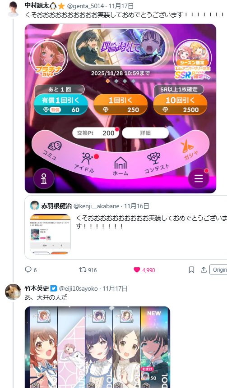Screen dimensions: 227x388
Task: Click the share upload icon
Action: coord(204,269)
